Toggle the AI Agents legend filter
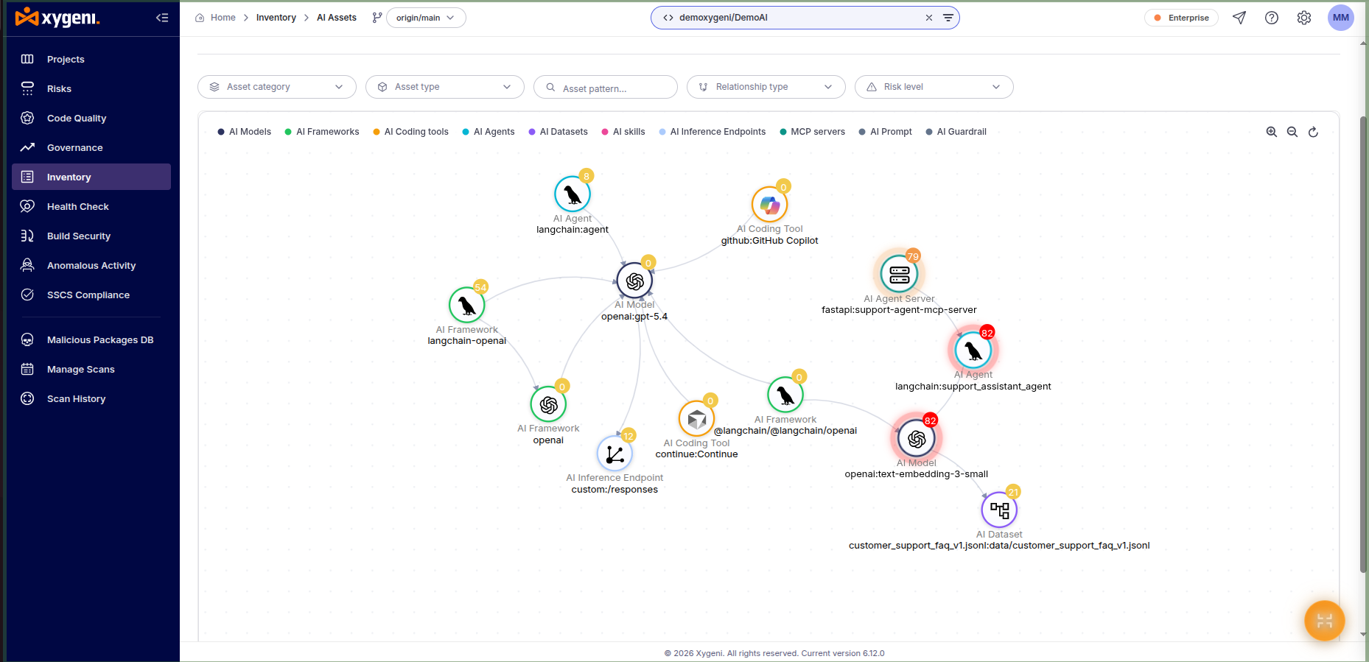1369x662 pixels. pos(488,132)
